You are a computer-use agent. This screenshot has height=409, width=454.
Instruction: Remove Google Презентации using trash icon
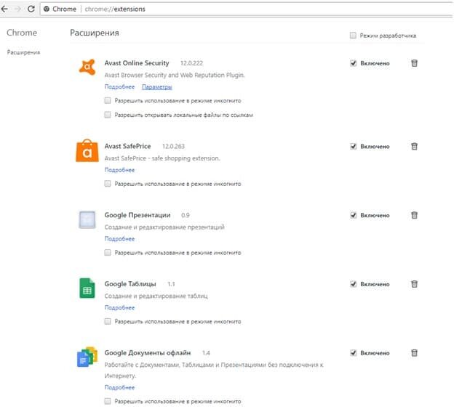414,215
